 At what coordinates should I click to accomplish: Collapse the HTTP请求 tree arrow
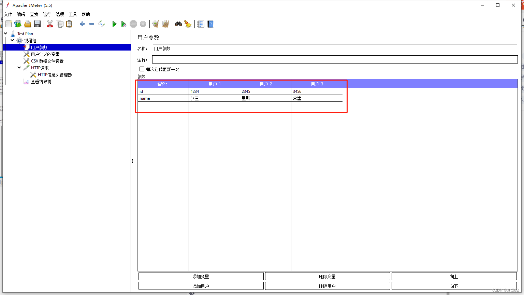point(19,68)
